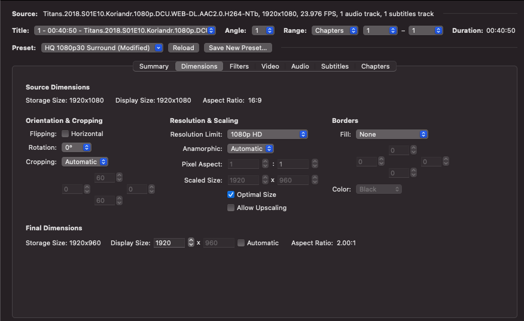Click the Display Size width field
Viewport: 524px width, 321px height.
point(169,243)
